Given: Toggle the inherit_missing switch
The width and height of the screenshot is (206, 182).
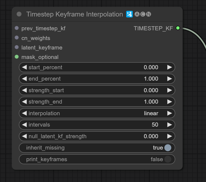Looking at the screenshot, I should (168, 148).
